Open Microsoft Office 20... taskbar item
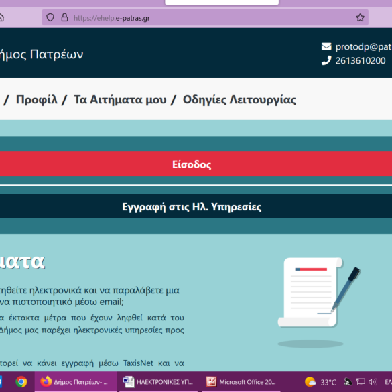The image size is (392, 392). (241, 382)
